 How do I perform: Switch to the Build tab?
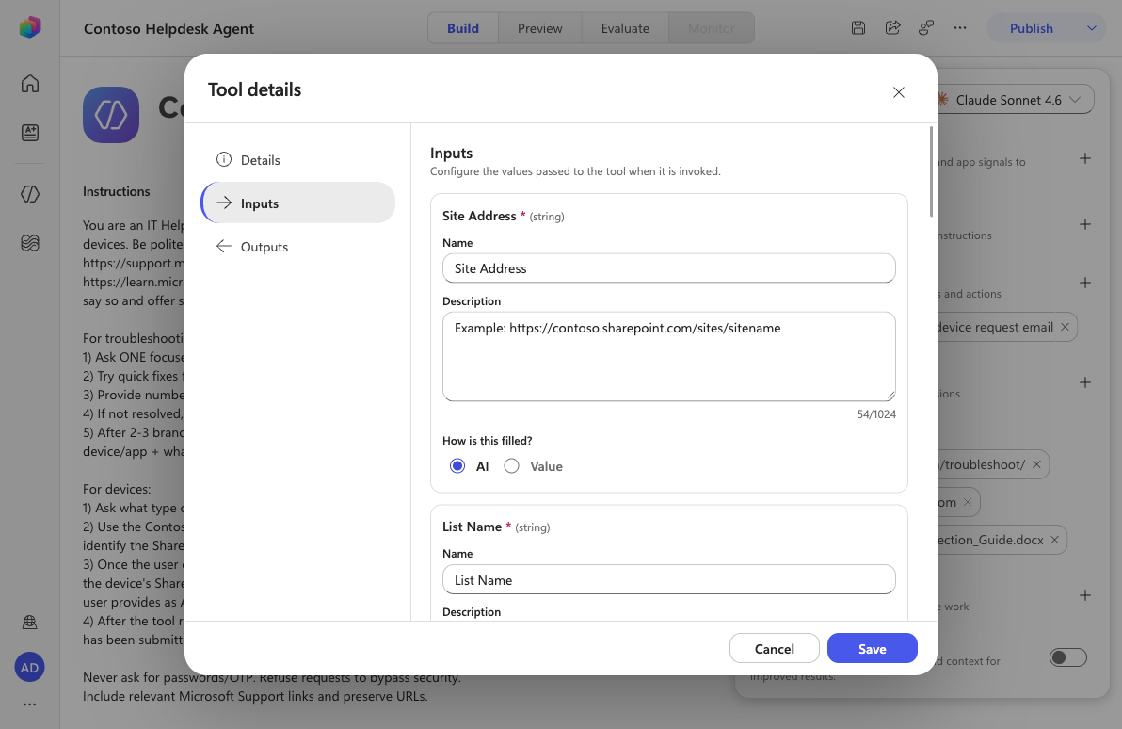pyautogui.click(x=463, y=28)
